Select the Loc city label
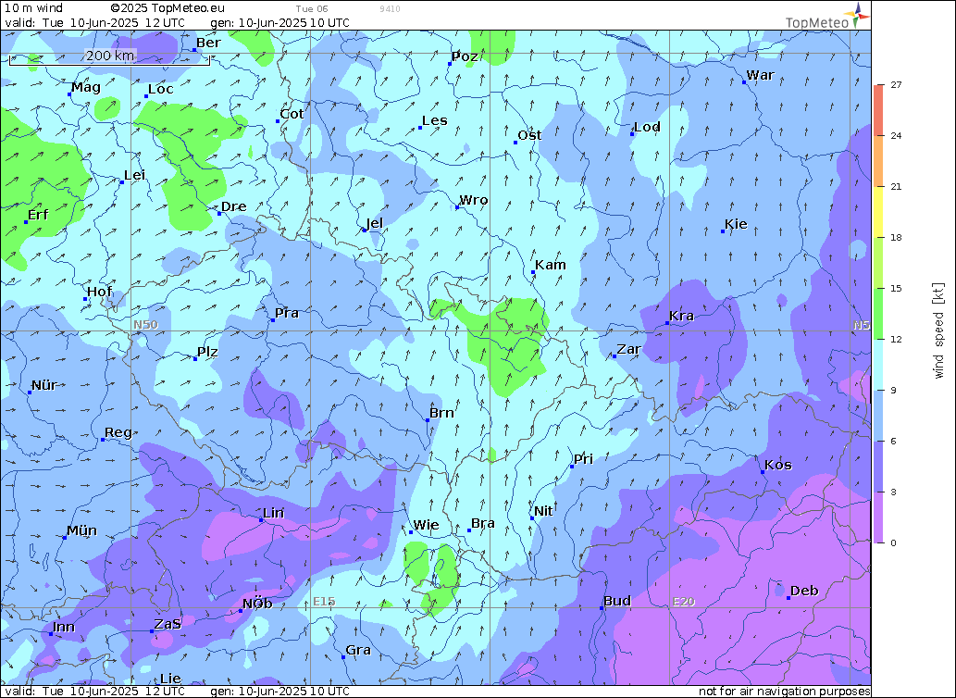The image size is (956, 698). (161, 89)
